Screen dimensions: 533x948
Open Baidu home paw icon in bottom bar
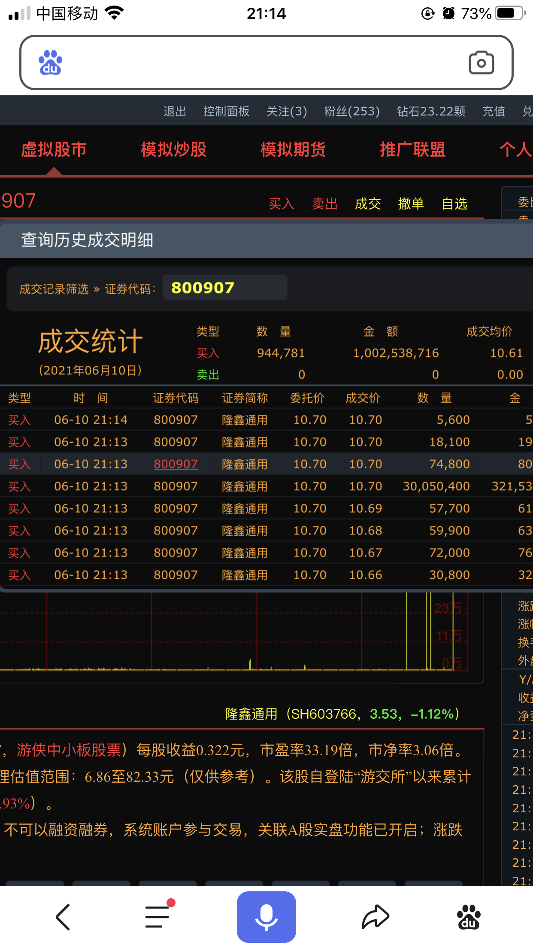pyautogui.click(x=469, y=917)
